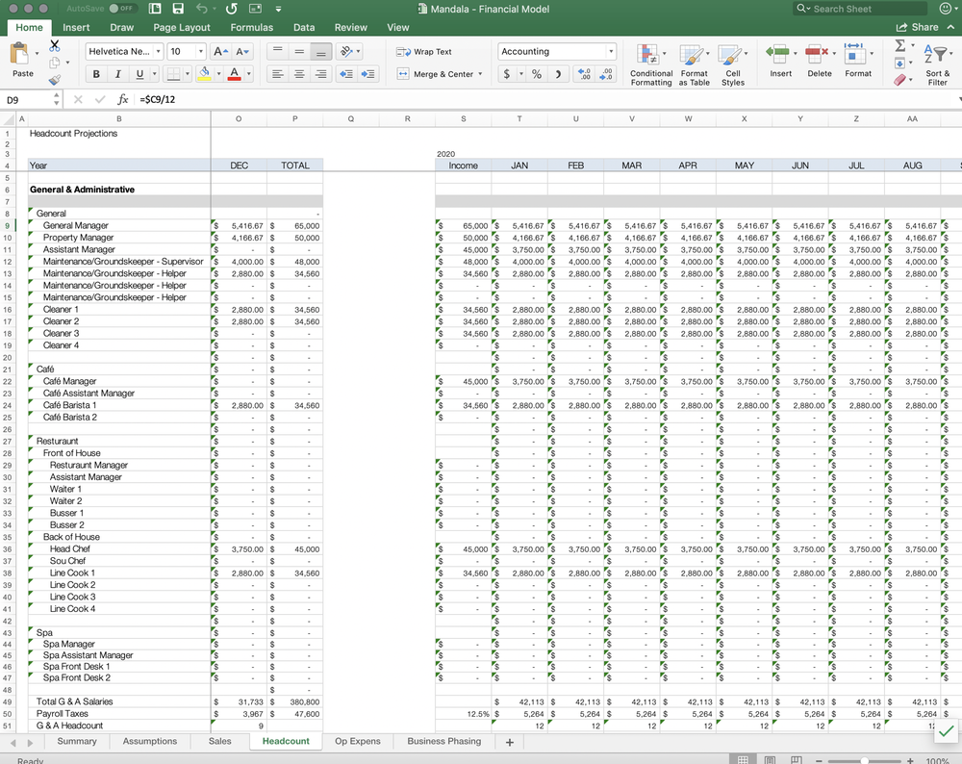Open the Formulas ribbon tab
962x764 pixels.
click(x=251, y=28)
